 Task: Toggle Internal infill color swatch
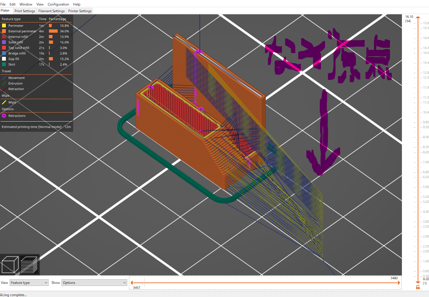(x=4, y=37)
